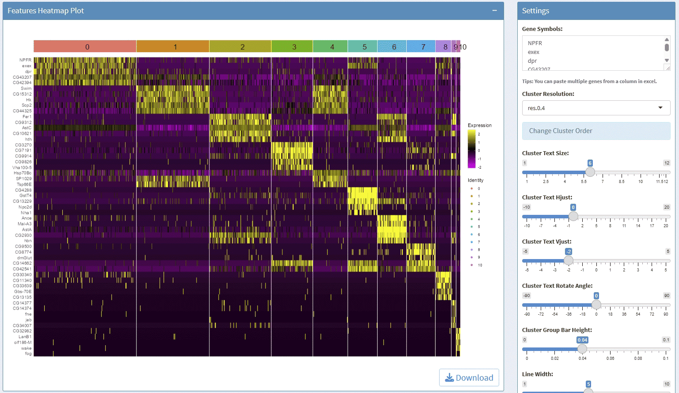Image resolution: width=679 pixels, height=393 pixels.
Task: Click the Cluster Text Hjust slider handle
Action: click(x=573, y=216)
